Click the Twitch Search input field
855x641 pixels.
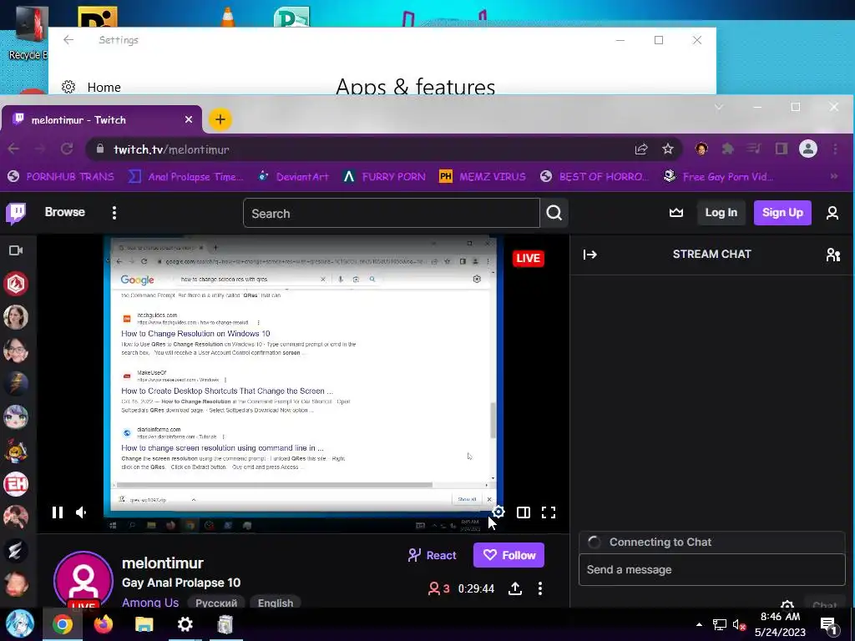coord(392,213)
